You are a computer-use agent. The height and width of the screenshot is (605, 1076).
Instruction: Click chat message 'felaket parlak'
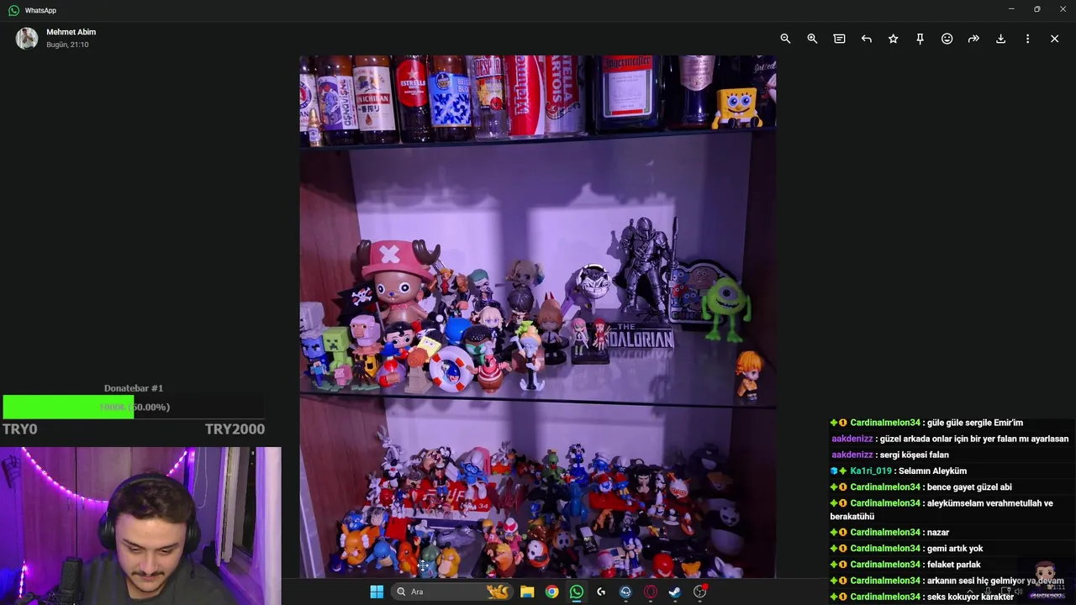[x=953, y=565]
